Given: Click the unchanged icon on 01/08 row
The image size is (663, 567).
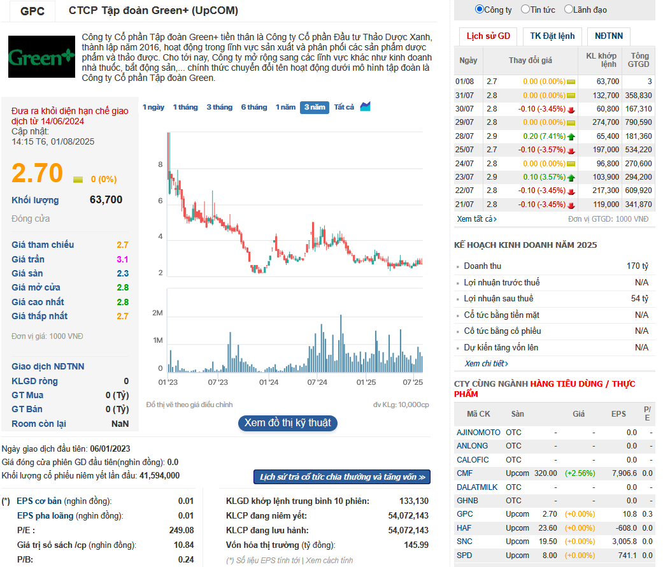Looking at the screenshot, I should 571,82.
